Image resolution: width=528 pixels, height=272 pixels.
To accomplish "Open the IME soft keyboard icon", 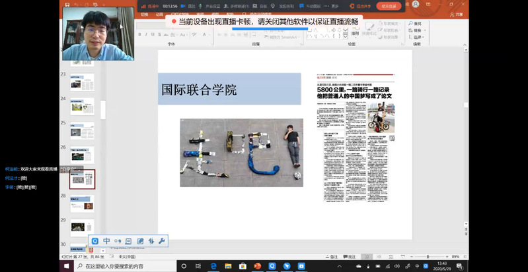I will coord(129,241).
